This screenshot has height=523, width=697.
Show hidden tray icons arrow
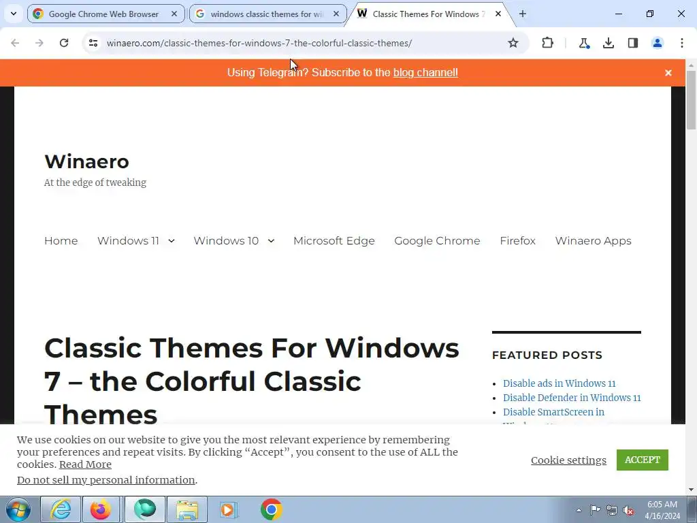coord(579,510)
